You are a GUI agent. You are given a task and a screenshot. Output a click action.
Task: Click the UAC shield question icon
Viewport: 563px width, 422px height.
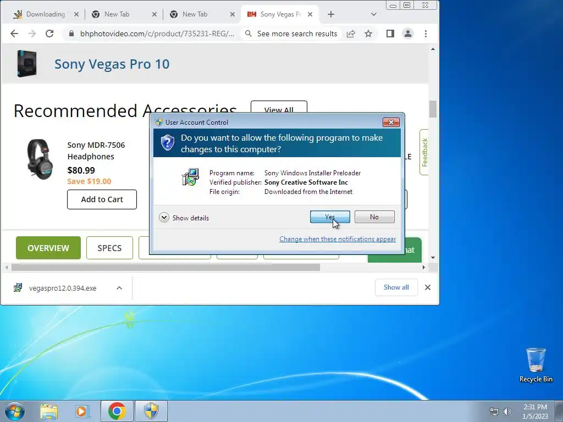click(x=167, y=143)
